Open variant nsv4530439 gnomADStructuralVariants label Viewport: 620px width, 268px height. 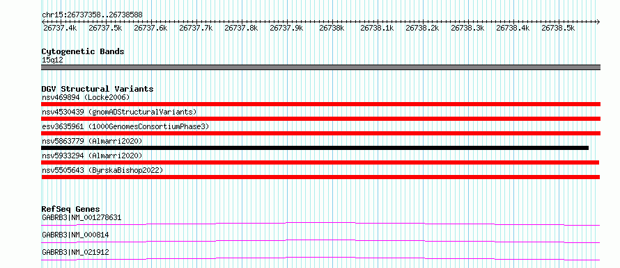click(119, 112)
